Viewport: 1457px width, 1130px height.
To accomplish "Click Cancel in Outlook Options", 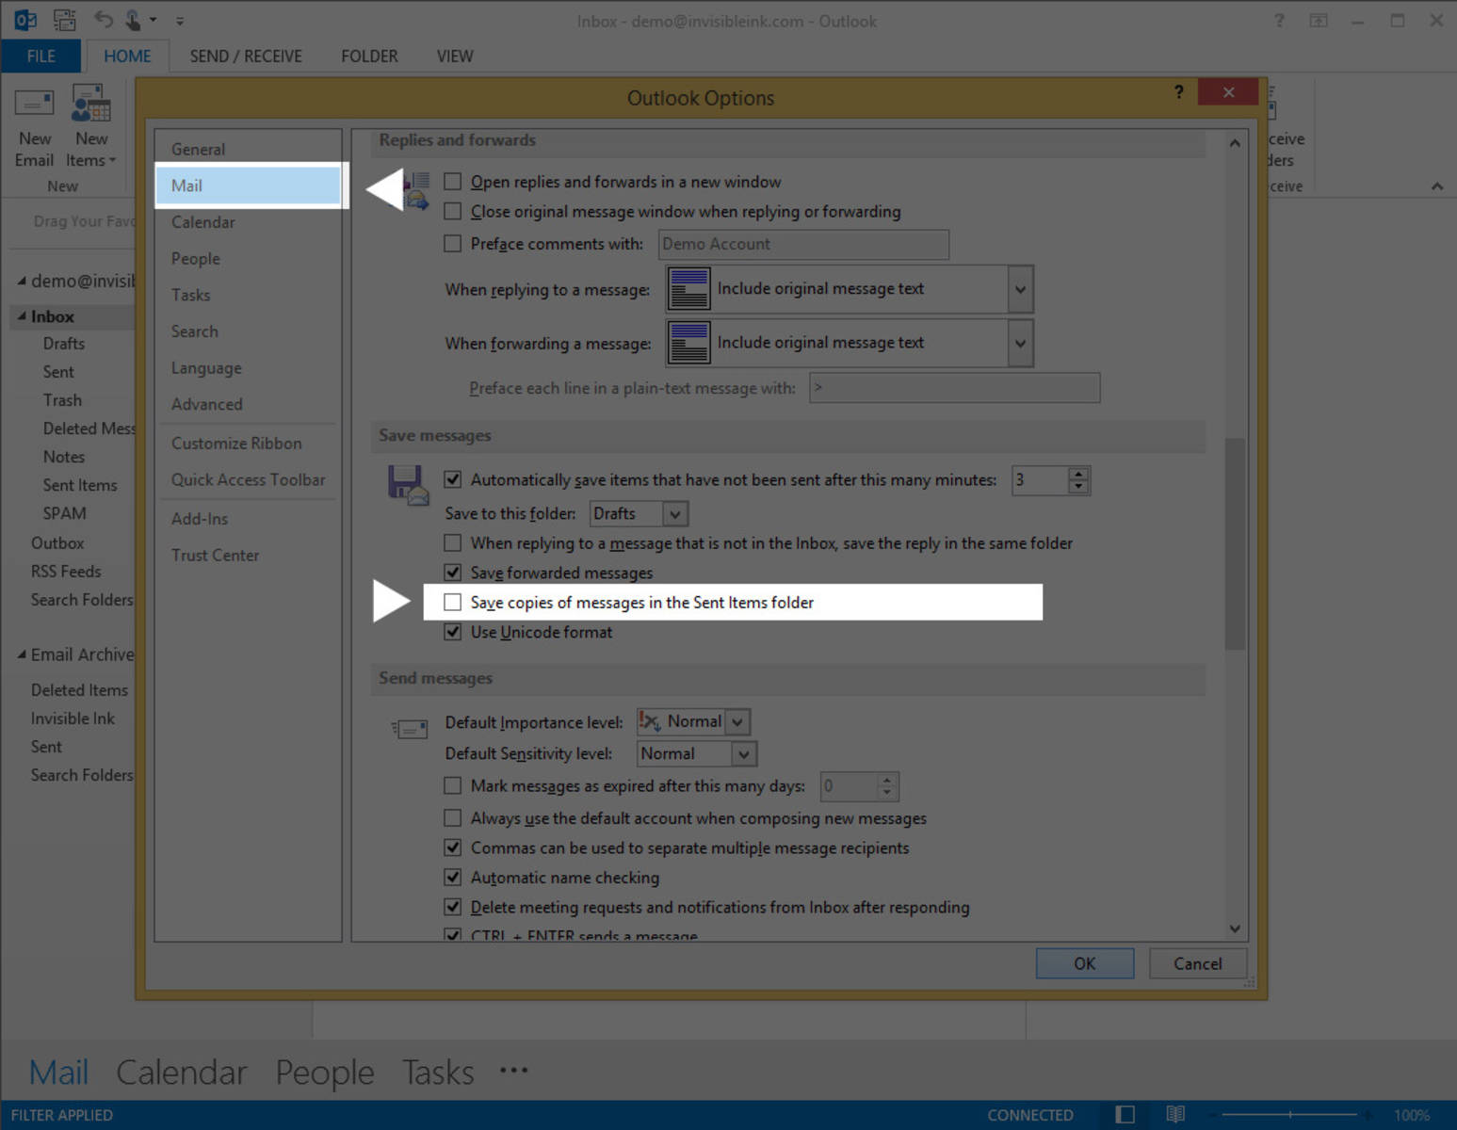I will pos(1198,963).
